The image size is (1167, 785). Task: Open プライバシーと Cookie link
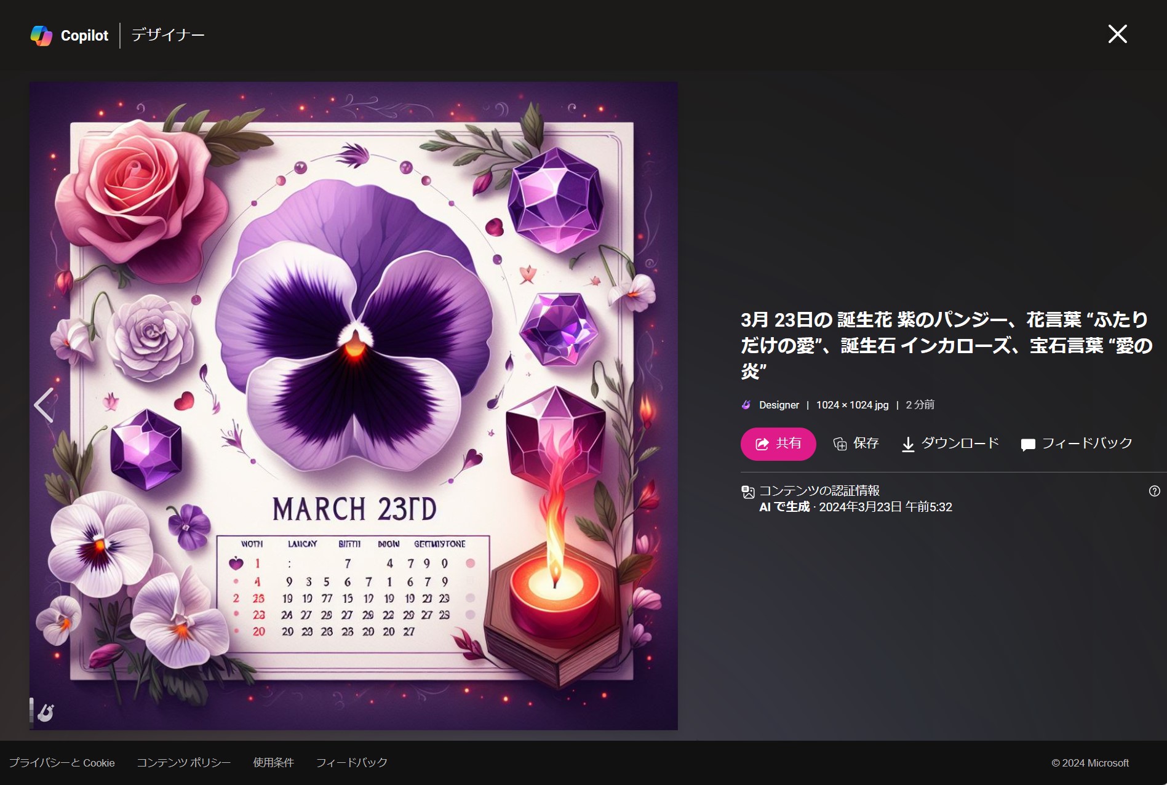point(62,763)
